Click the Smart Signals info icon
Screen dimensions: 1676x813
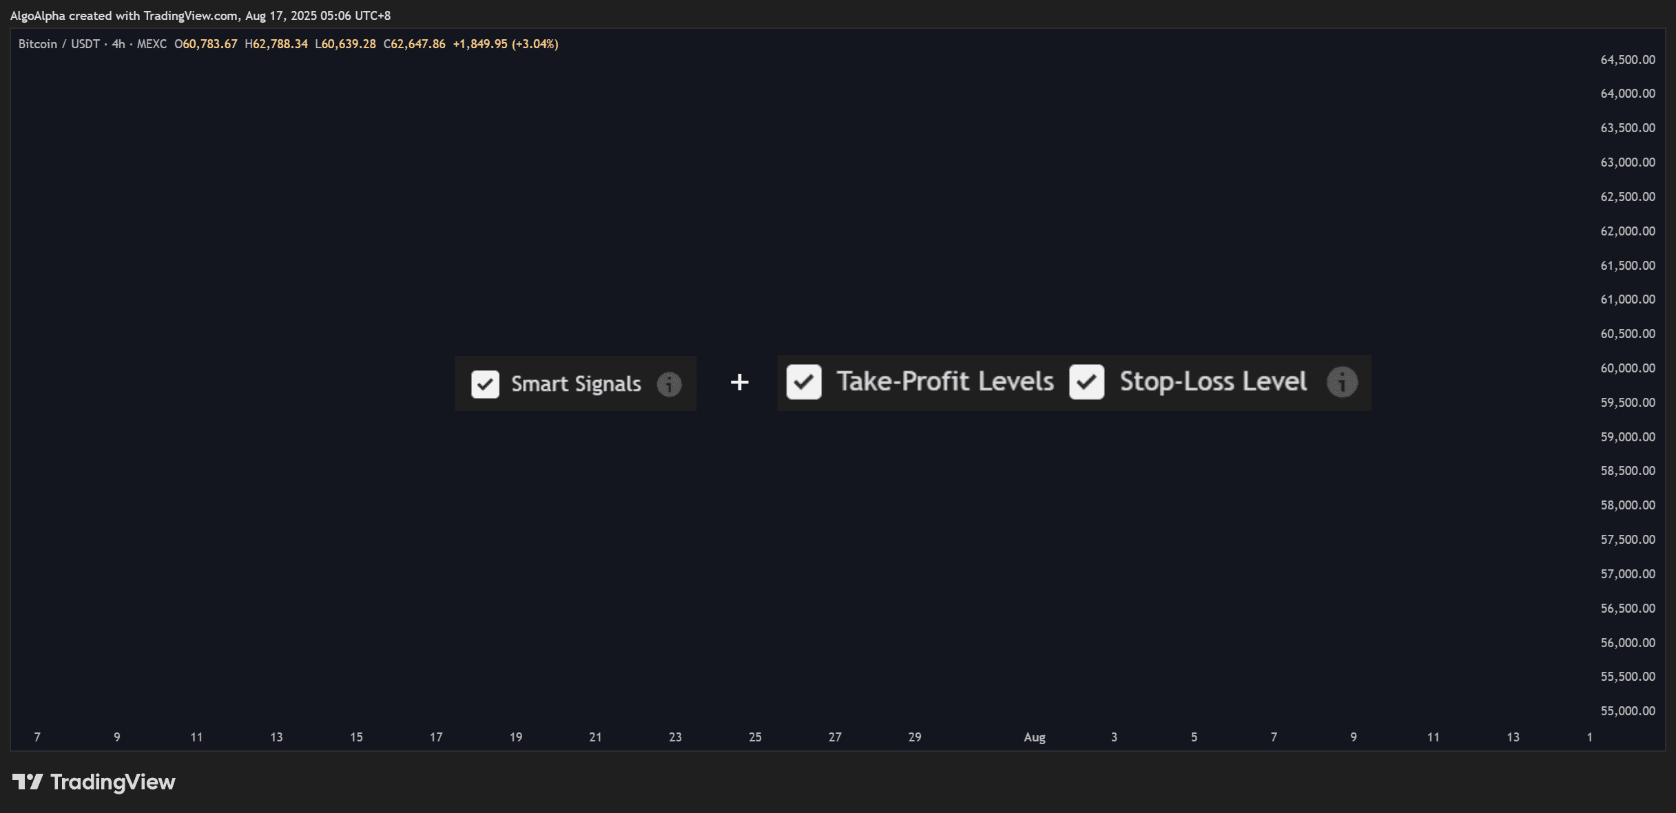pos(669,384)
